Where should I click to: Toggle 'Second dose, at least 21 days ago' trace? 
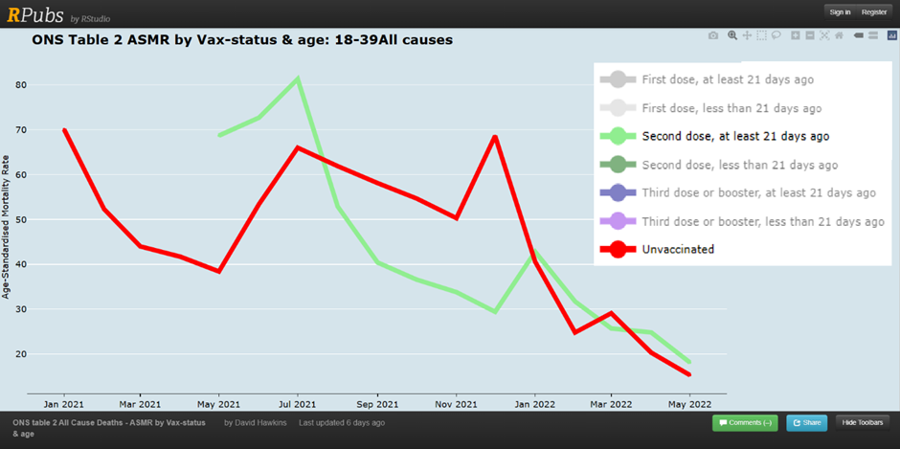(x=734, y=137)
